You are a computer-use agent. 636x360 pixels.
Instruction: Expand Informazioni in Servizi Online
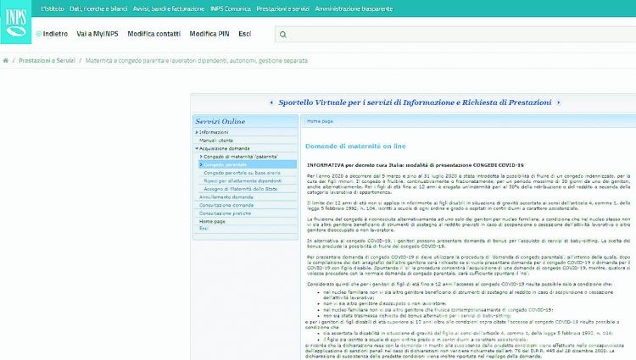[214, 132]
